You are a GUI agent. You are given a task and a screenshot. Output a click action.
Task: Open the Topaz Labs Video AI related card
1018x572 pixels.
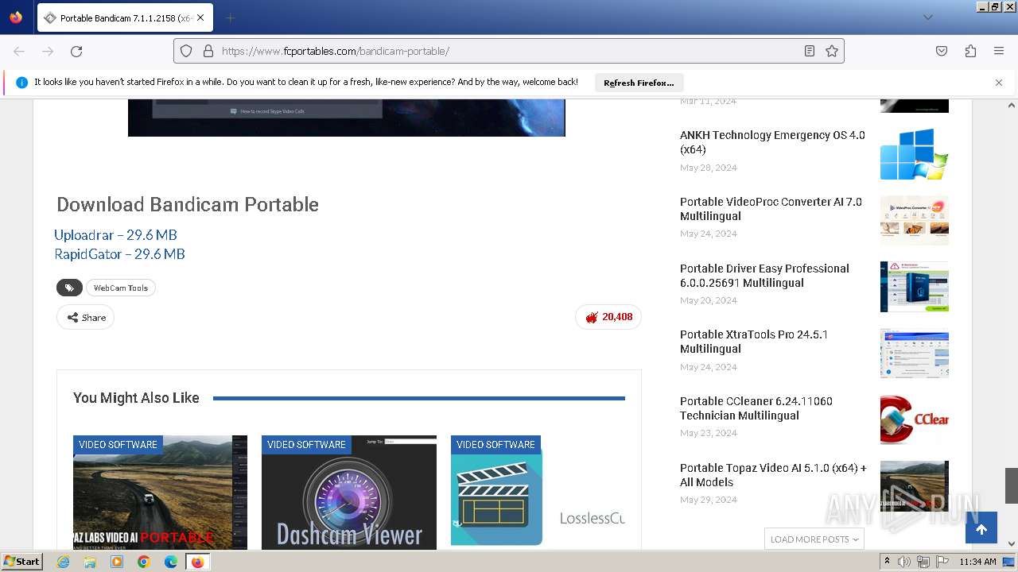coord(160,493)
